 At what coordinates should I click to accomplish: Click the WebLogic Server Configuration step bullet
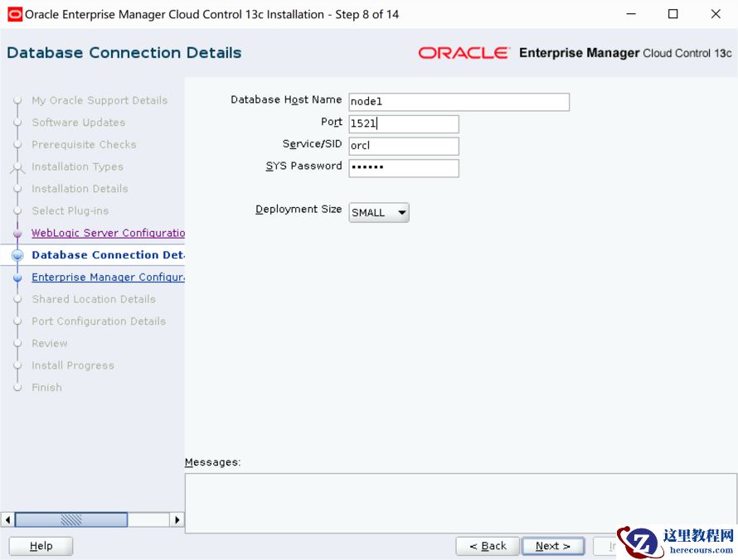click(x=18, y=233)
